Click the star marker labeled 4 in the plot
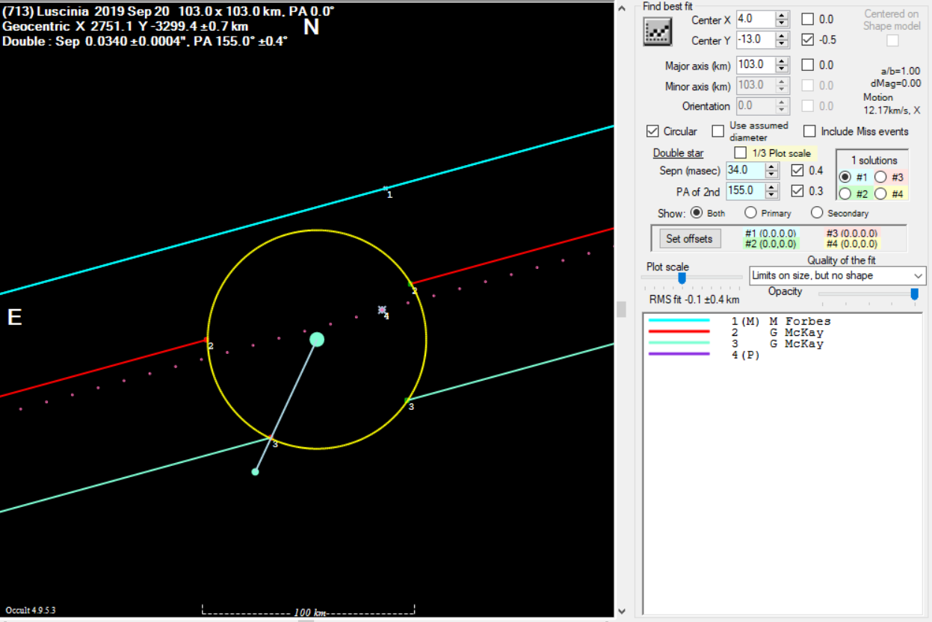This screenshot has height=622, width=932. [383, 310]
